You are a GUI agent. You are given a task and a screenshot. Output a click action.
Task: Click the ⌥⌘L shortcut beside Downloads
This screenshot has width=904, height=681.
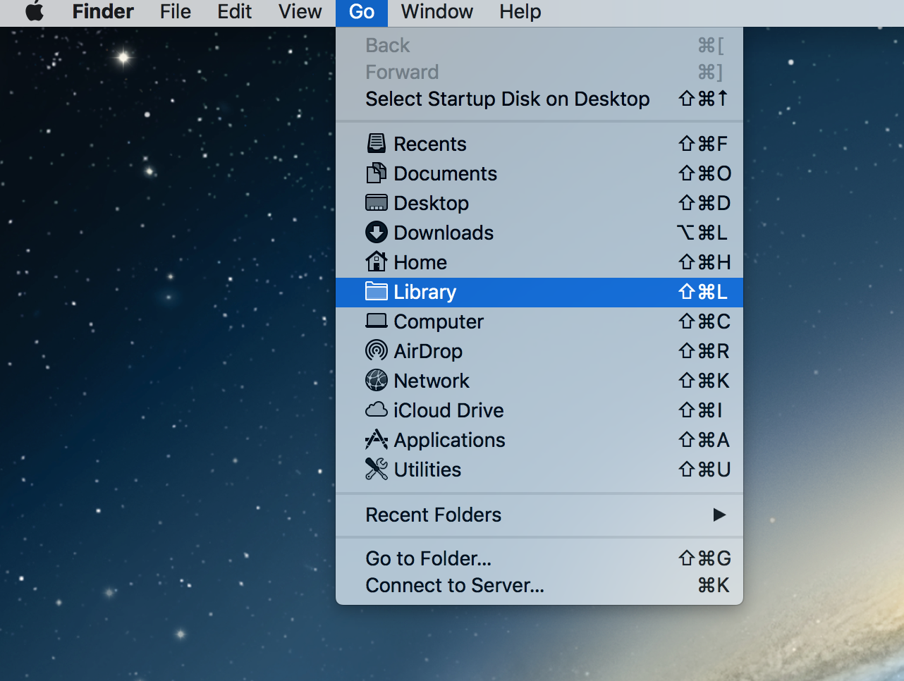(x=702, y=233)
